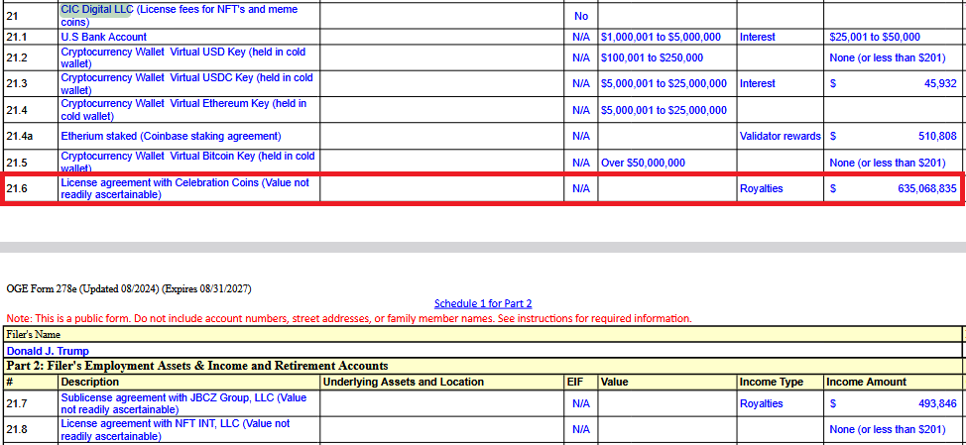Screen dimensions: 966x445
Task: Open the Schedule 1 for Part 2 link
Action: coord(483,303)
